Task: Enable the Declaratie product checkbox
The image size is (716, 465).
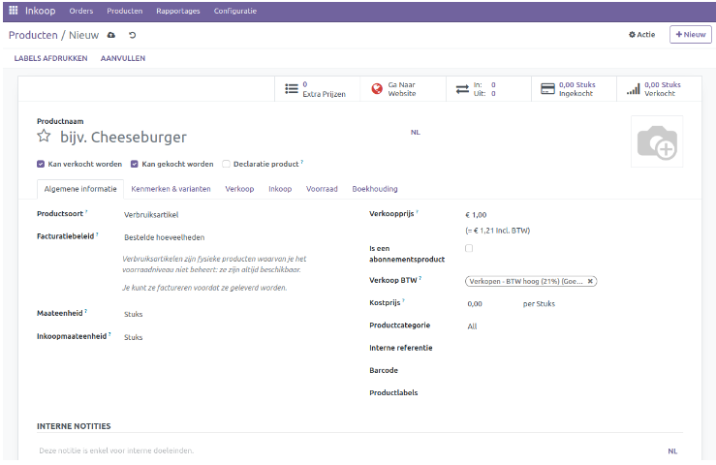Action: (227, 165)
